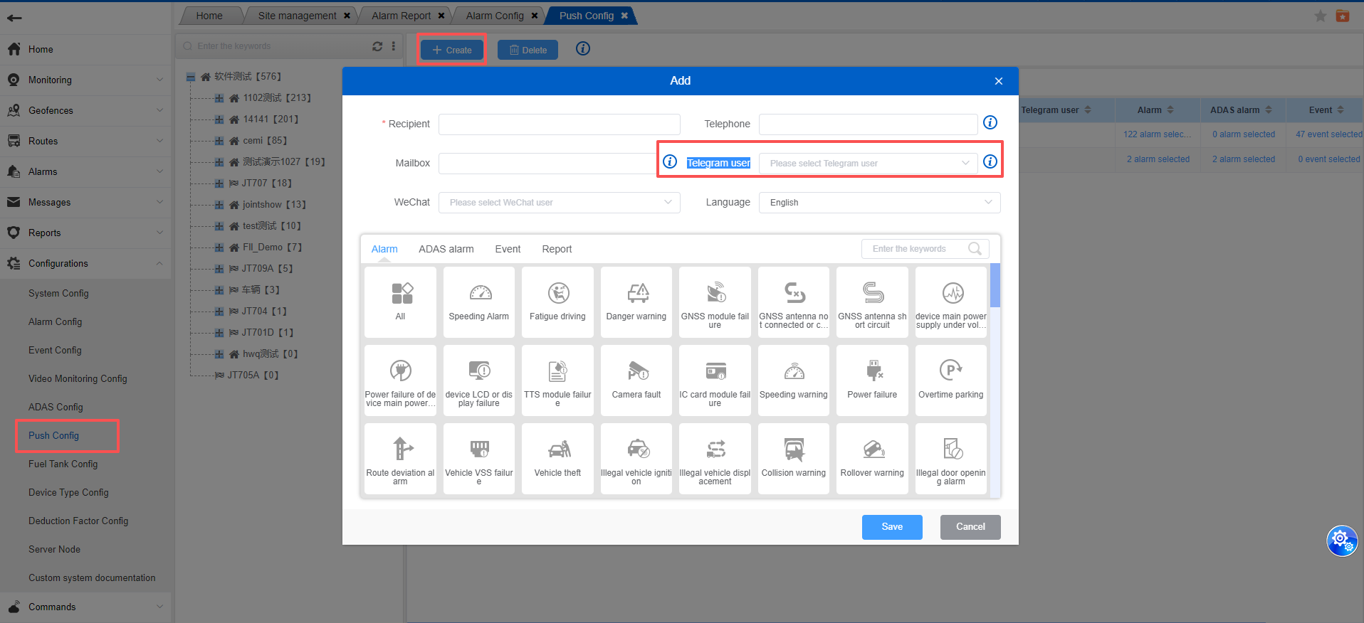Switch to the ADAS alarm tab
1364x623 pixels.
tap(446, 249)
